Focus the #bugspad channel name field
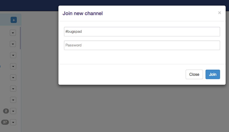Viewport: 229px width, 132px height. (142, 32)
